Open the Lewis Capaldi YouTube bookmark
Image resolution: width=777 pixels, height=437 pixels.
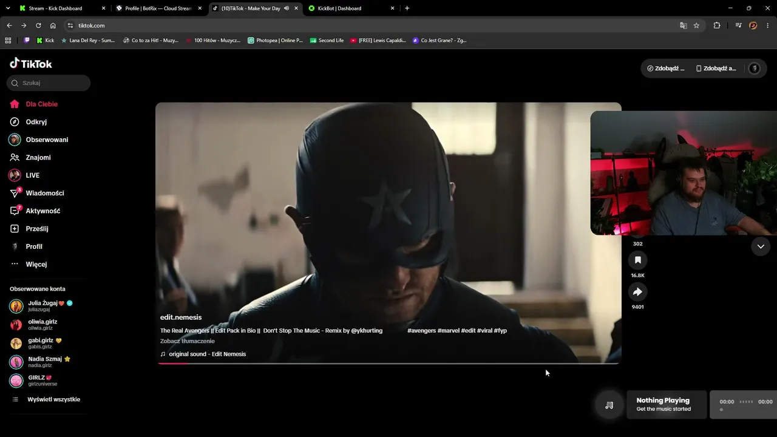[x=378, y=41]
